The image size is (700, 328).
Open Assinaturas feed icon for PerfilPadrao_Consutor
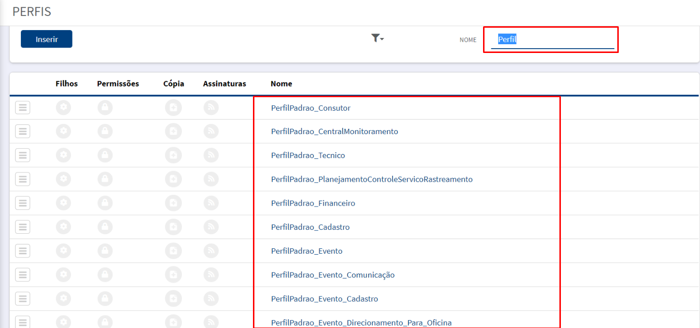point(211,107)
